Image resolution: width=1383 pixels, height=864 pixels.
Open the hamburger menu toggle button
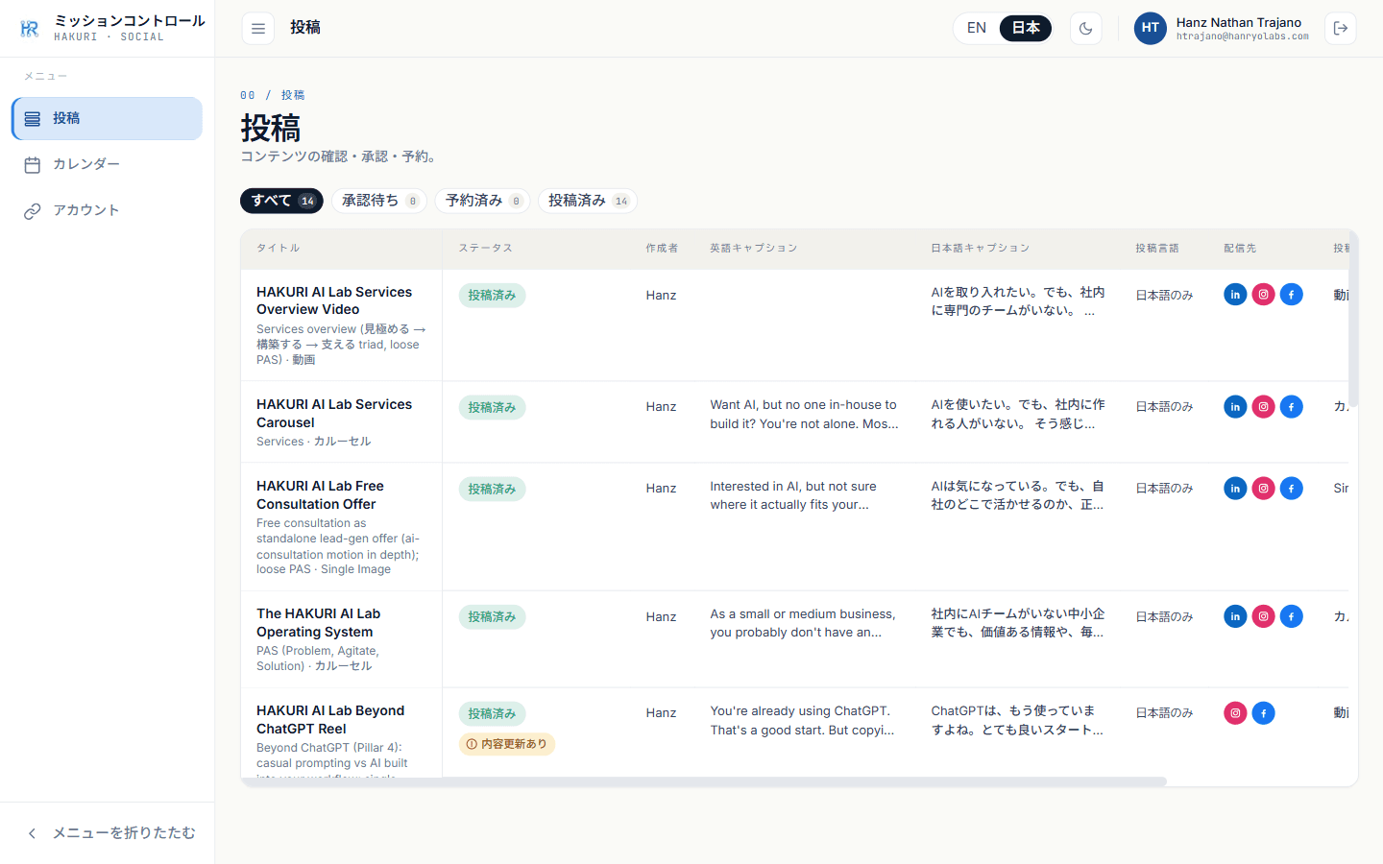[258, 29]
